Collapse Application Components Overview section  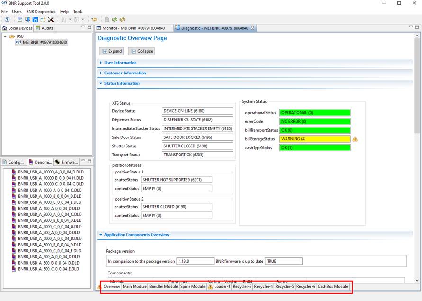[136, 235]
